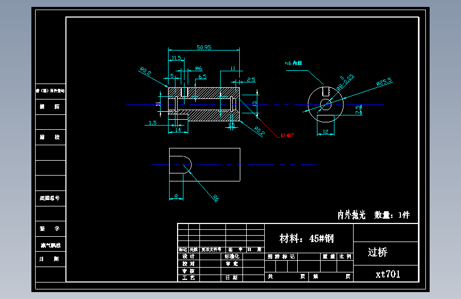461x299 pixels.
Task: Click the "审定" cell
Action: pos(232,264)
